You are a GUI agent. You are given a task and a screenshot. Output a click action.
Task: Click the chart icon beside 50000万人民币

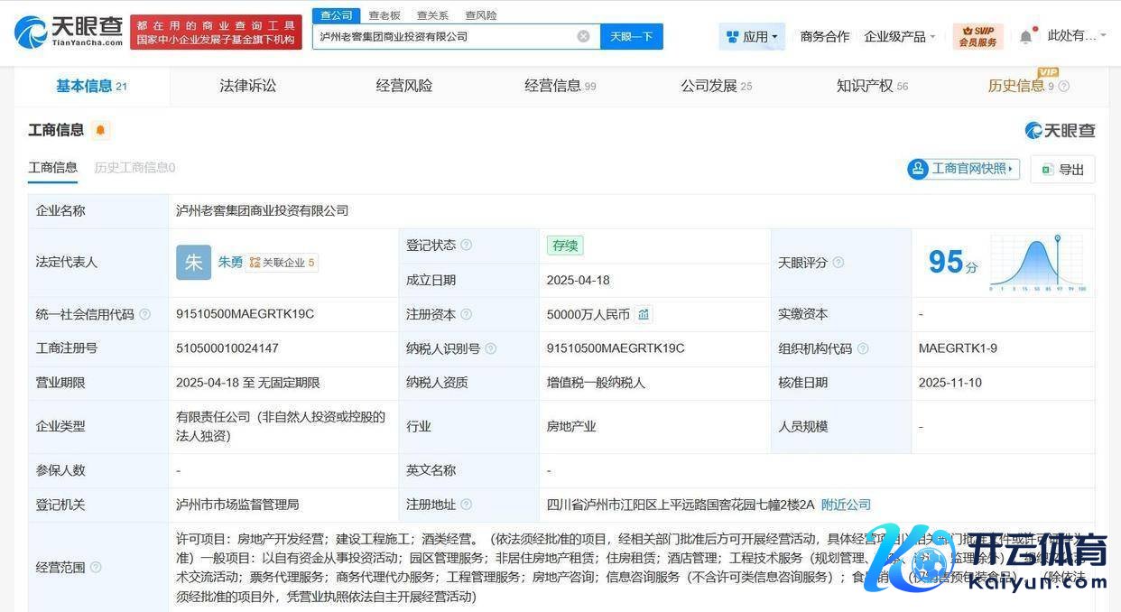(644, 314)
